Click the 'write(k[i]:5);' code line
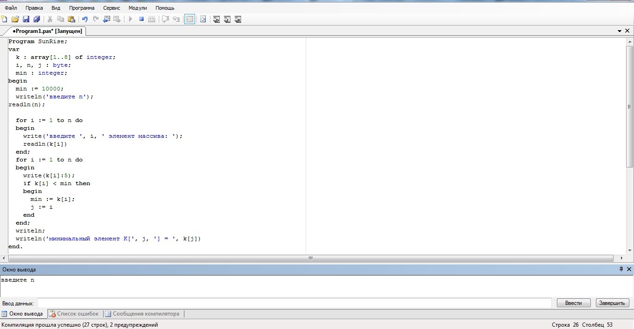Screen dimensions: 634x329 [x=49, y=175]
